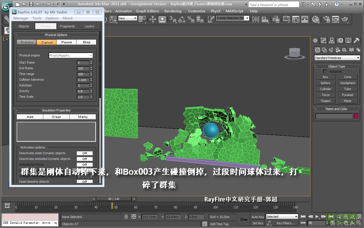This screenshot has height=228, width=364.
Task: Enable the AutoGrid checkbox
Action: 325,71
